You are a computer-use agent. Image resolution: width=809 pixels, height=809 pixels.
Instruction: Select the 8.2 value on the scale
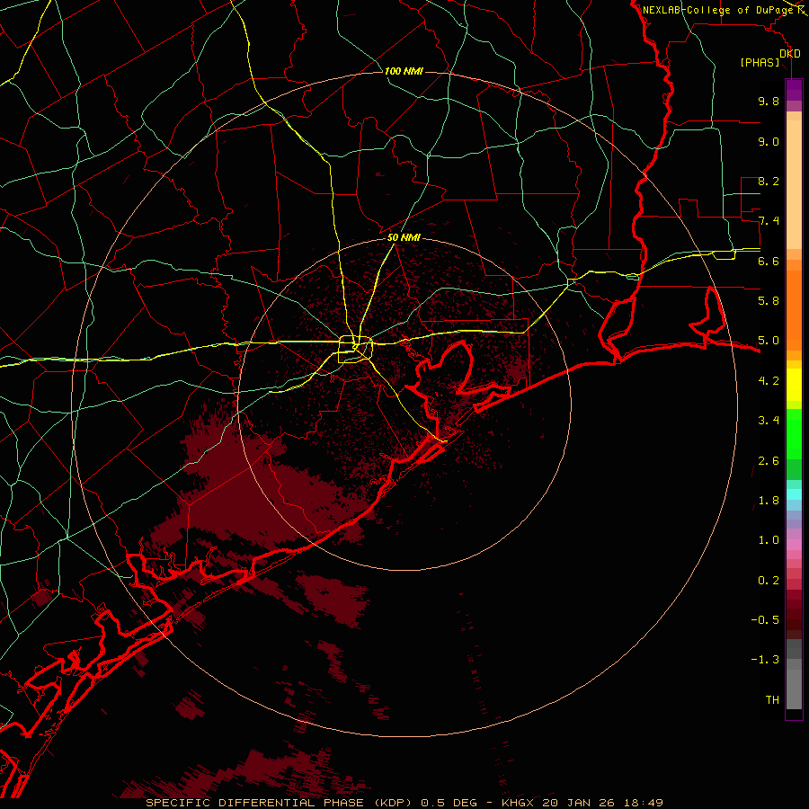(x=769, y=181)
